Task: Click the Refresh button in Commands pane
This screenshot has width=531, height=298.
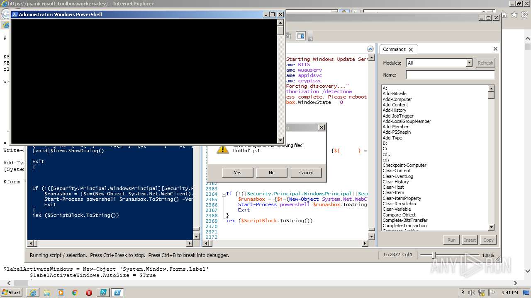Action: point(485,63)
